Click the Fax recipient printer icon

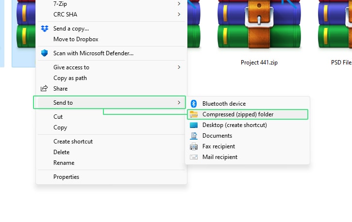point(194,146)
